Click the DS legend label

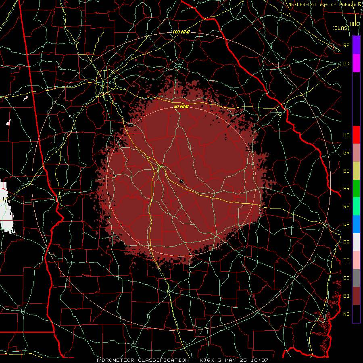click(x=346, y=242)
